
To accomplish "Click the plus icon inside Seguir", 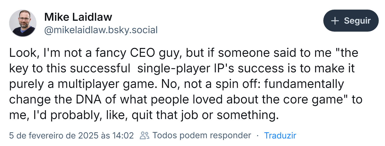I will click(x=335, y=21).
